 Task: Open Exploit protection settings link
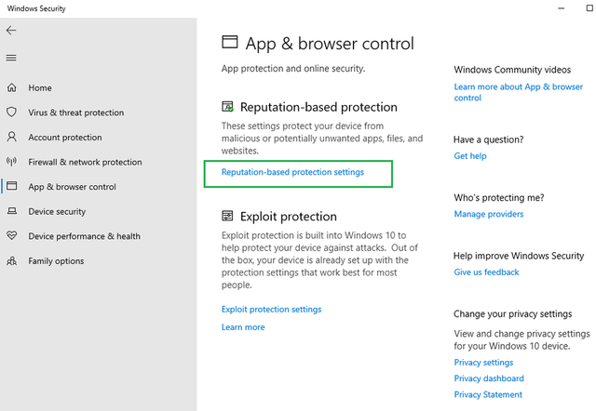click(x=271, y=310)
